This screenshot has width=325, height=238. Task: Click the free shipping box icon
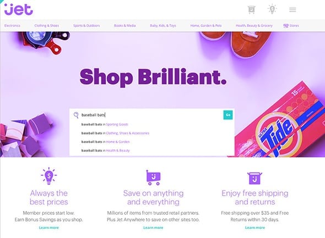point(254,178)
